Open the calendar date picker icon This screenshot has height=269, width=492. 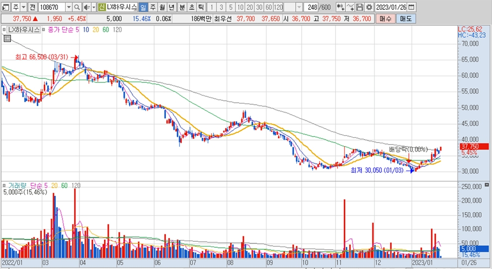pos(411,7)
